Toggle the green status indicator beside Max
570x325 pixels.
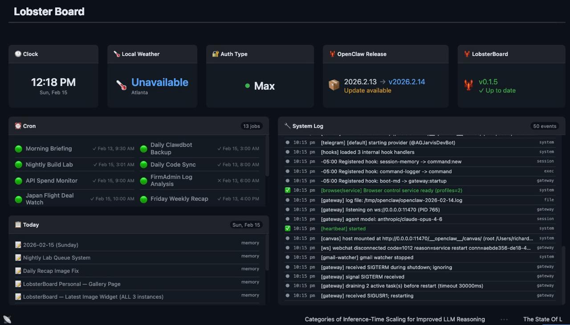coord(247,85)
